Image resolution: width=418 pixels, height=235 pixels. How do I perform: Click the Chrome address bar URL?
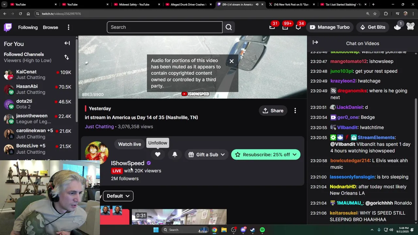(61, 14)
